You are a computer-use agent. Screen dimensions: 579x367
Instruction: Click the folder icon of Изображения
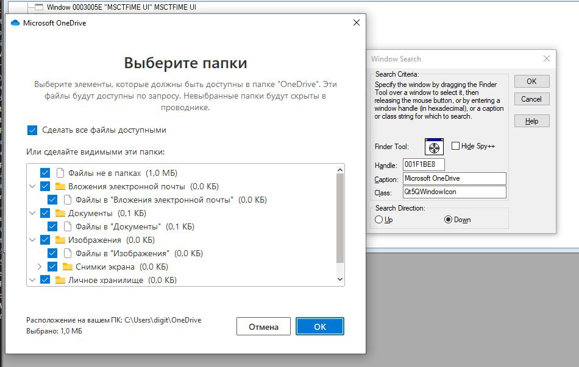(x=60, y=240)
